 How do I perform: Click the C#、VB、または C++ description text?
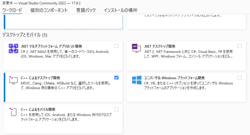188,86
